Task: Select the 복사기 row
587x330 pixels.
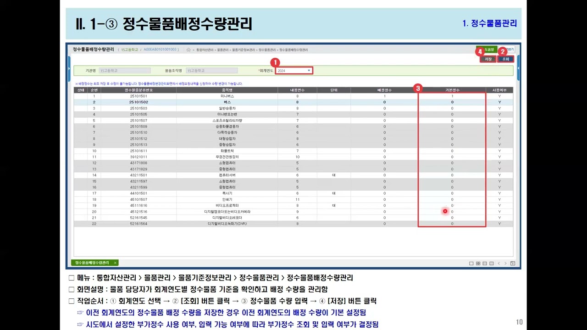Action: pos(293,193)
